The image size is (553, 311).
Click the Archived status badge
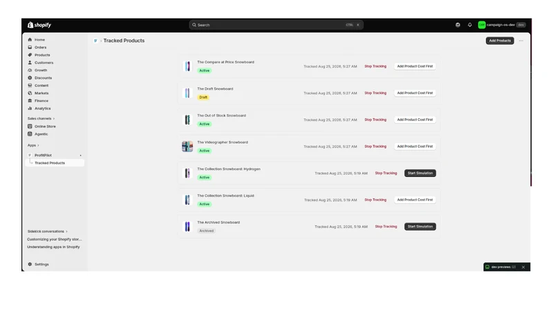206,231
